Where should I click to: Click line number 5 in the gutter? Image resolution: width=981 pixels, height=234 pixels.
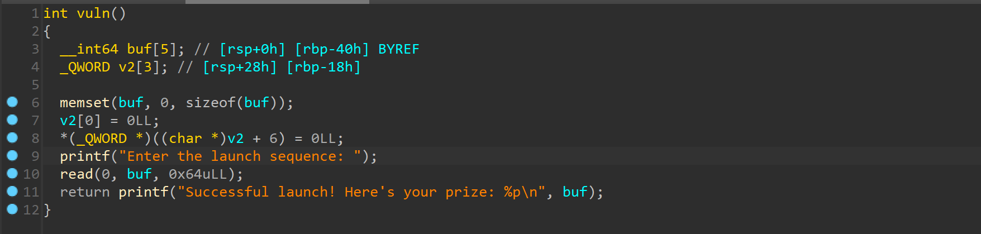pos(35,85)
